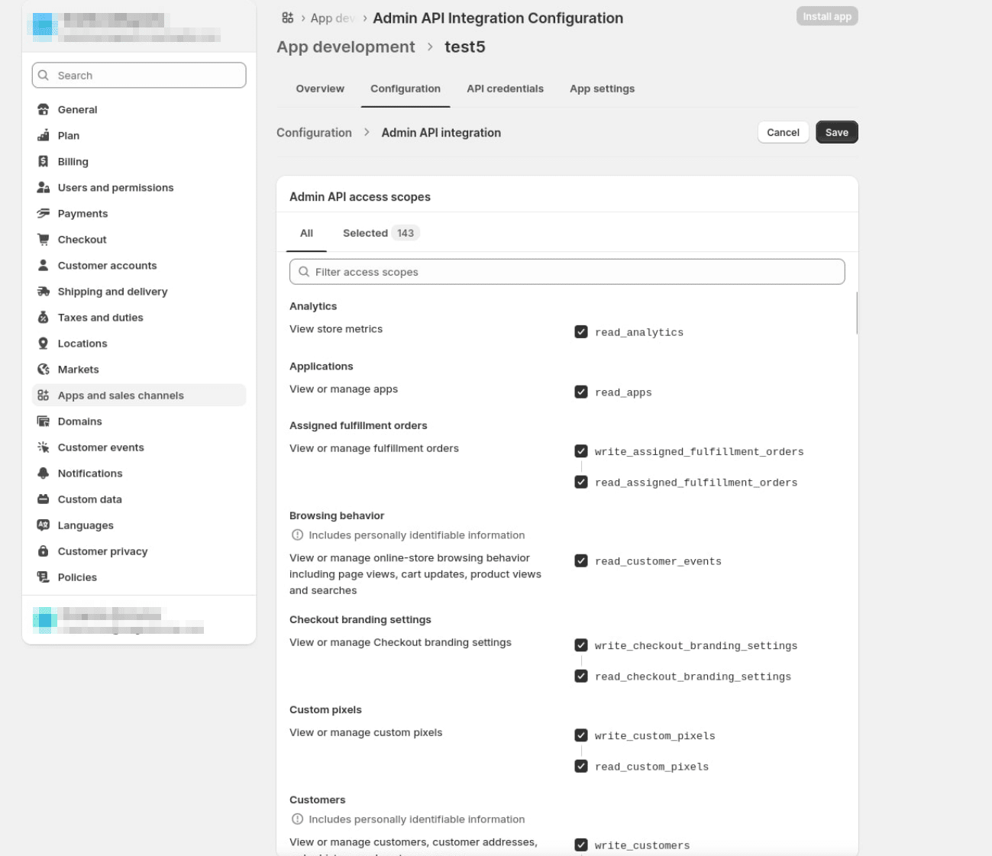Screen dimensions: 992x856
Task: Focus the Filter access scopes field
Action: [x=567, y=272]
